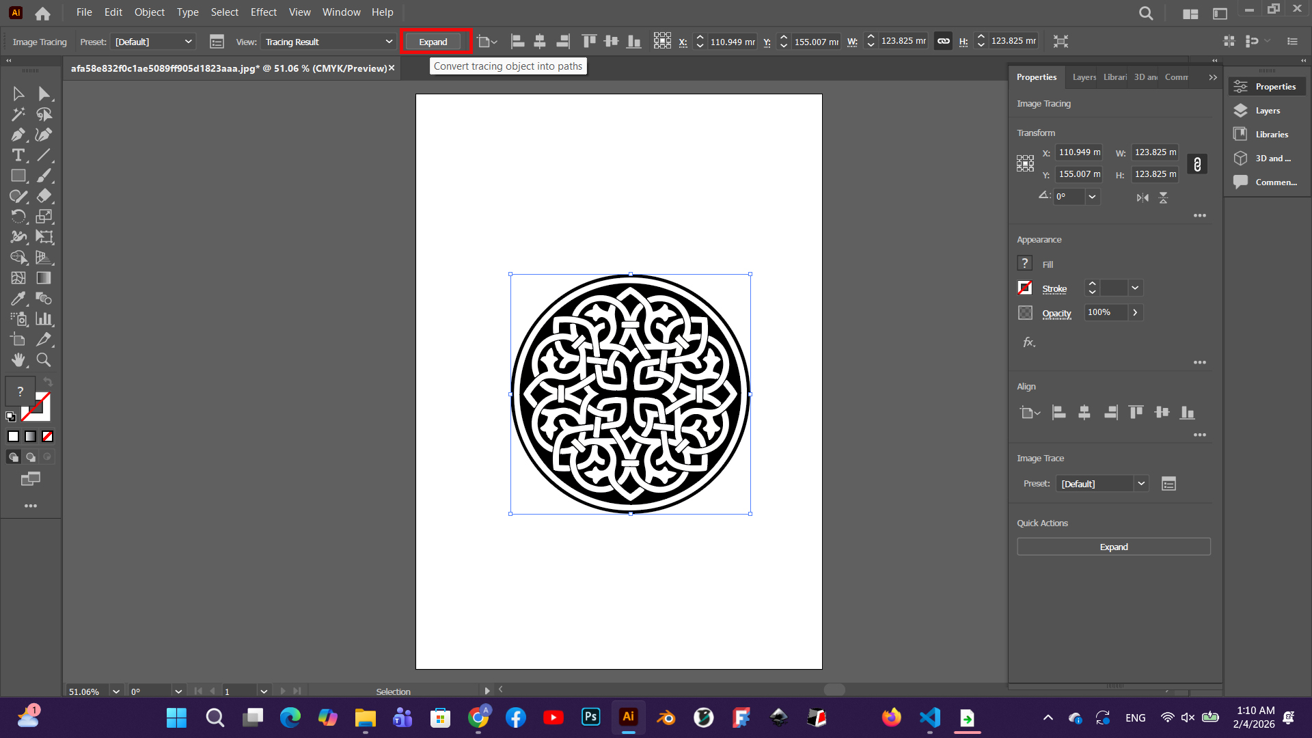Image resolution: width=1312 pixels, height=738 pixels.
Task: Select the Zoom tool
Action: pyautogui.click(x=44, y=359)
